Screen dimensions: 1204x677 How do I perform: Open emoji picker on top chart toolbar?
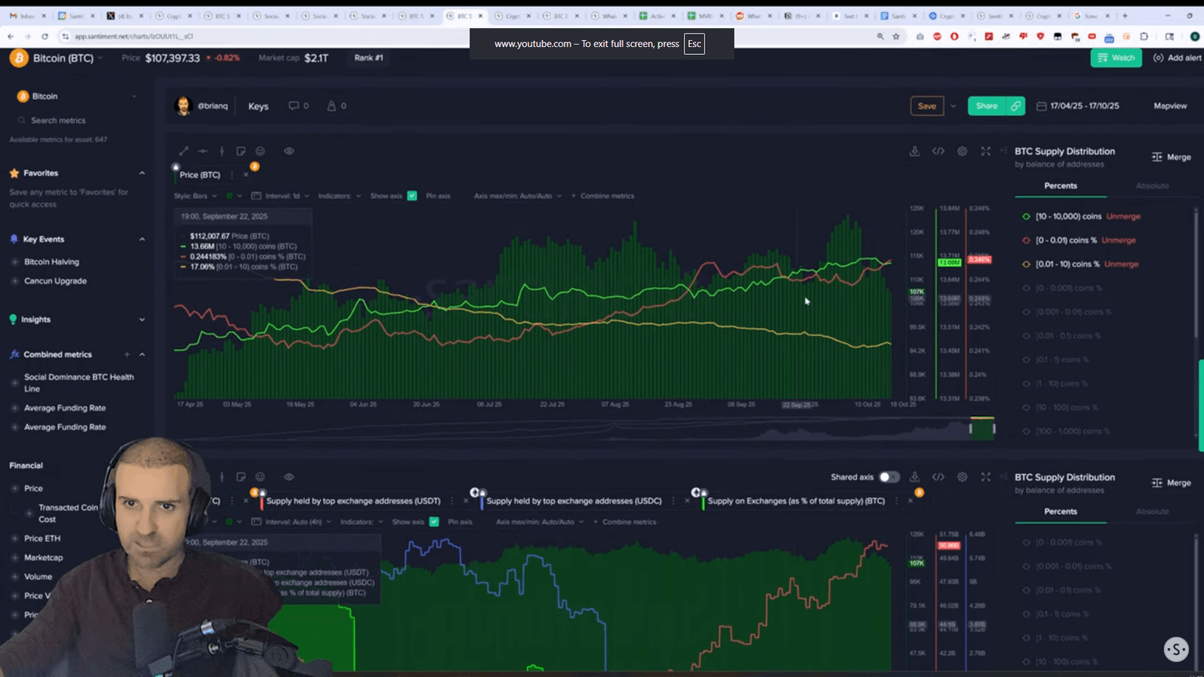pyautogui.click(x=260, y=151)
